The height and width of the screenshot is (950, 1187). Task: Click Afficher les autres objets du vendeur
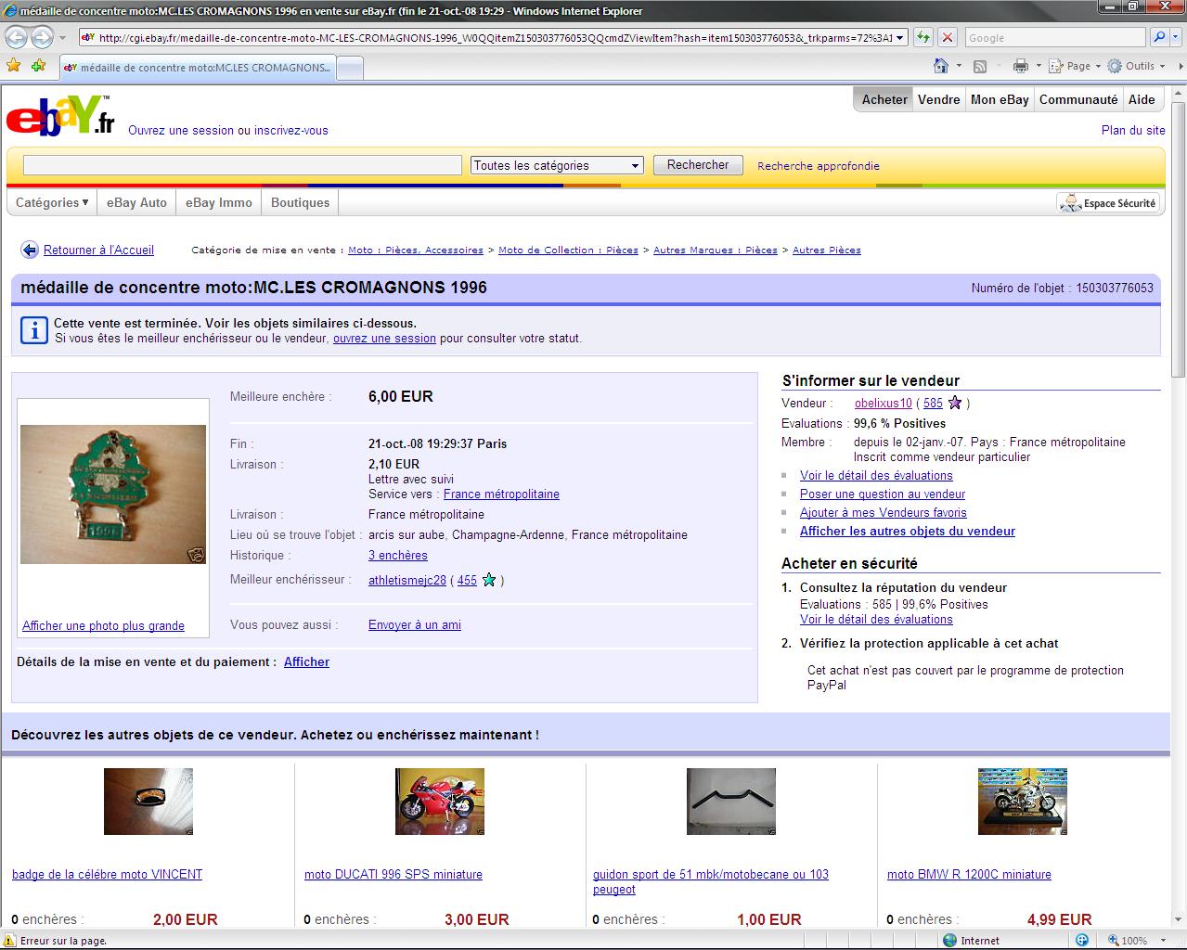[x=908, y=532]
